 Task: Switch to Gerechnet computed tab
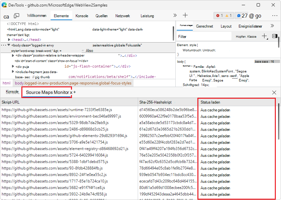pos(205,26)
